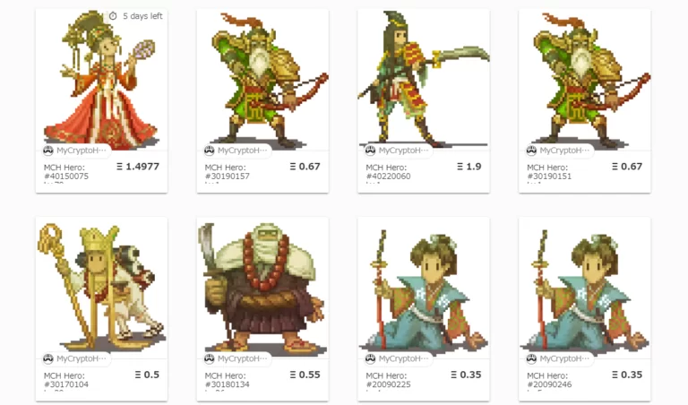Click the MyCryptoHeroes icon on hero #20090225 card
Viewport: 688px width, 405px height.
pyautogui.click(x=370, y=358)
